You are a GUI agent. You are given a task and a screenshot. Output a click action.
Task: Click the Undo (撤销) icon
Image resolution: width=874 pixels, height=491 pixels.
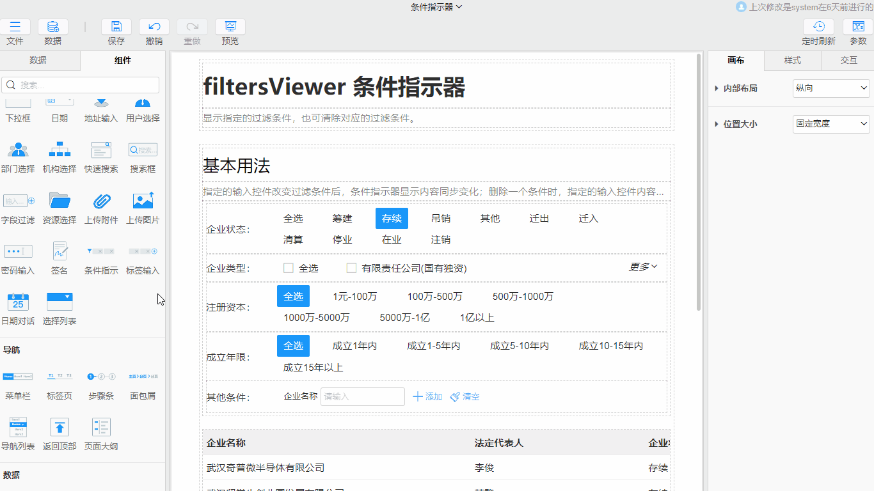pos(154,27)
